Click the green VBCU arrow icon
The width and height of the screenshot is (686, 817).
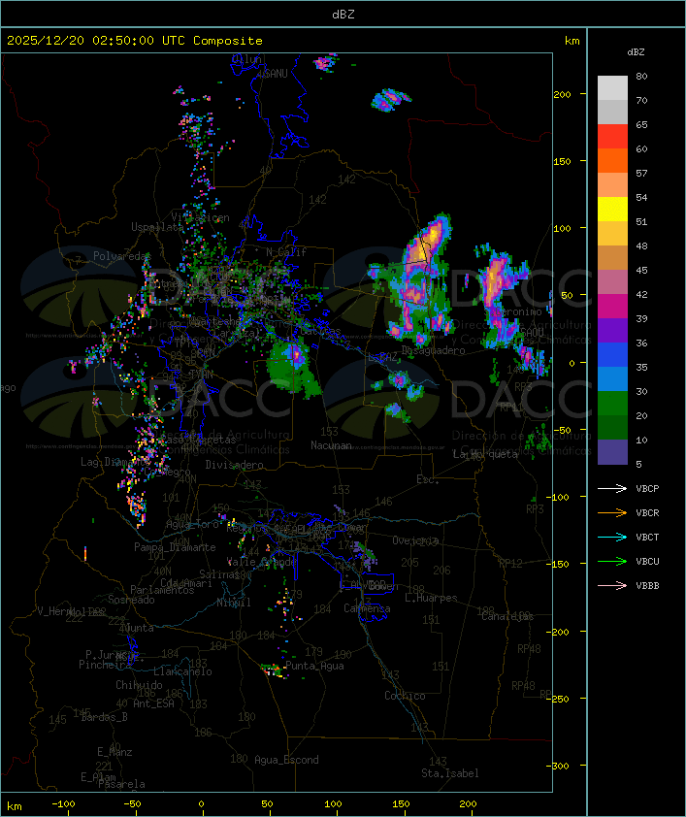click(x=612, y=561)
